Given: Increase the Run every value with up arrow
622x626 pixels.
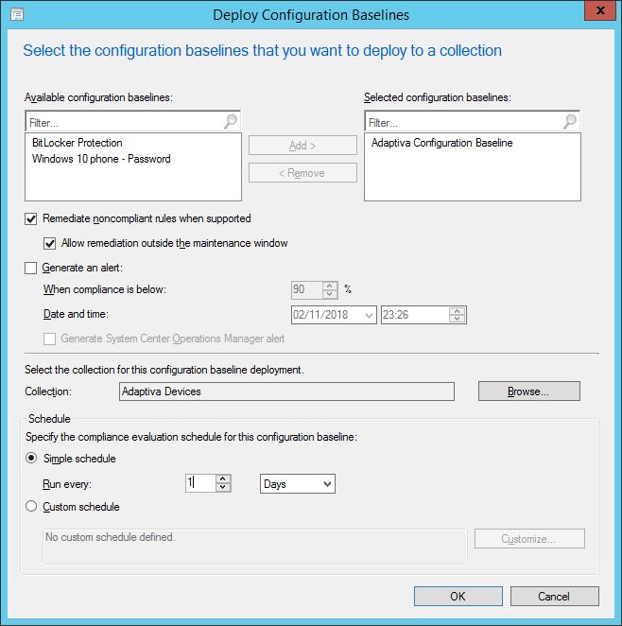Looking at the screenshot, I should (223, 479).
